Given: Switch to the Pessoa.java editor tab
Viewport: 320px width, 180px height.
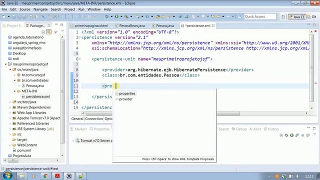Looking at the screenshot, I should coord(163,25).
